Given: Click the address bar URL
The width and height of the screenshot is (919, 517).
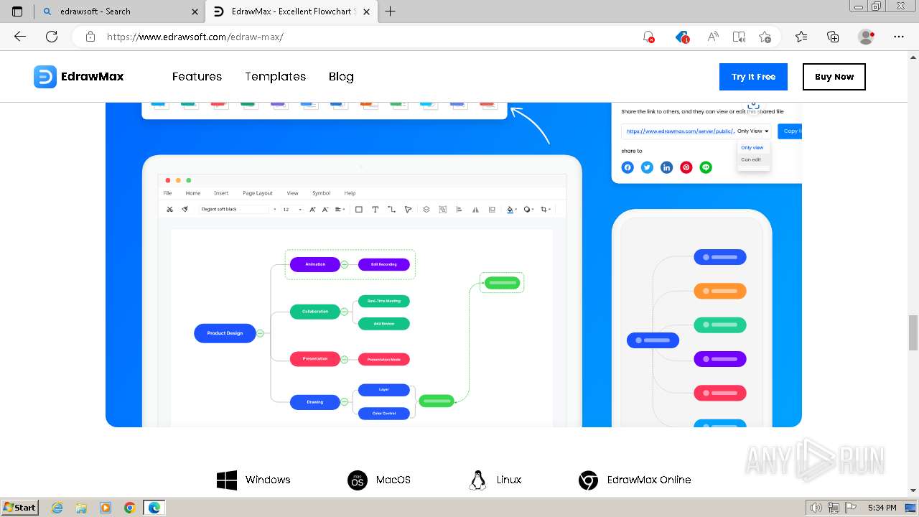Looking at the screenshot, I should click(x=195, y=37).
